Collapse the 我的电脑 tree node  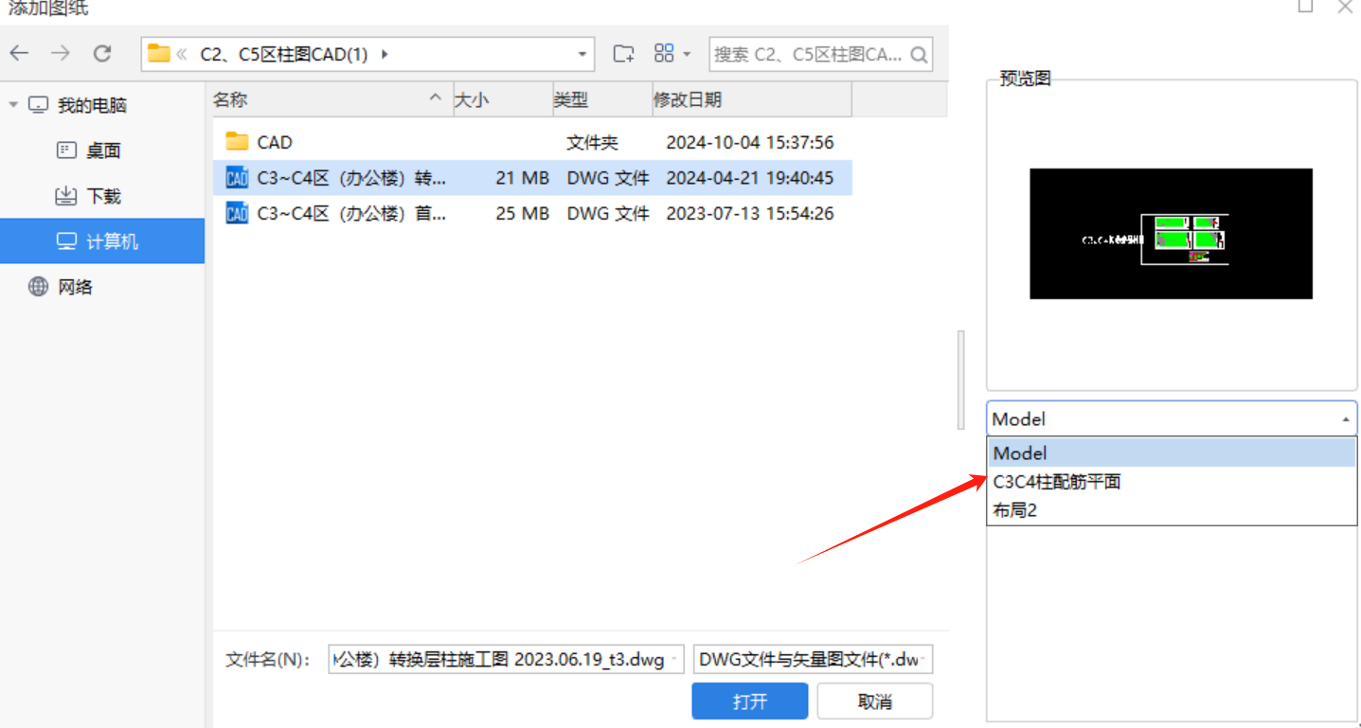pyautogui.click(x=13, y=105)
